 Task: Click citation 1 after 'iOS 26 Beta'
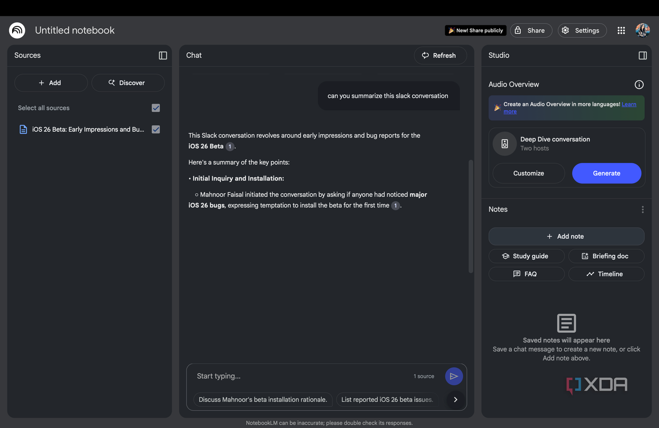click(230, 146)
